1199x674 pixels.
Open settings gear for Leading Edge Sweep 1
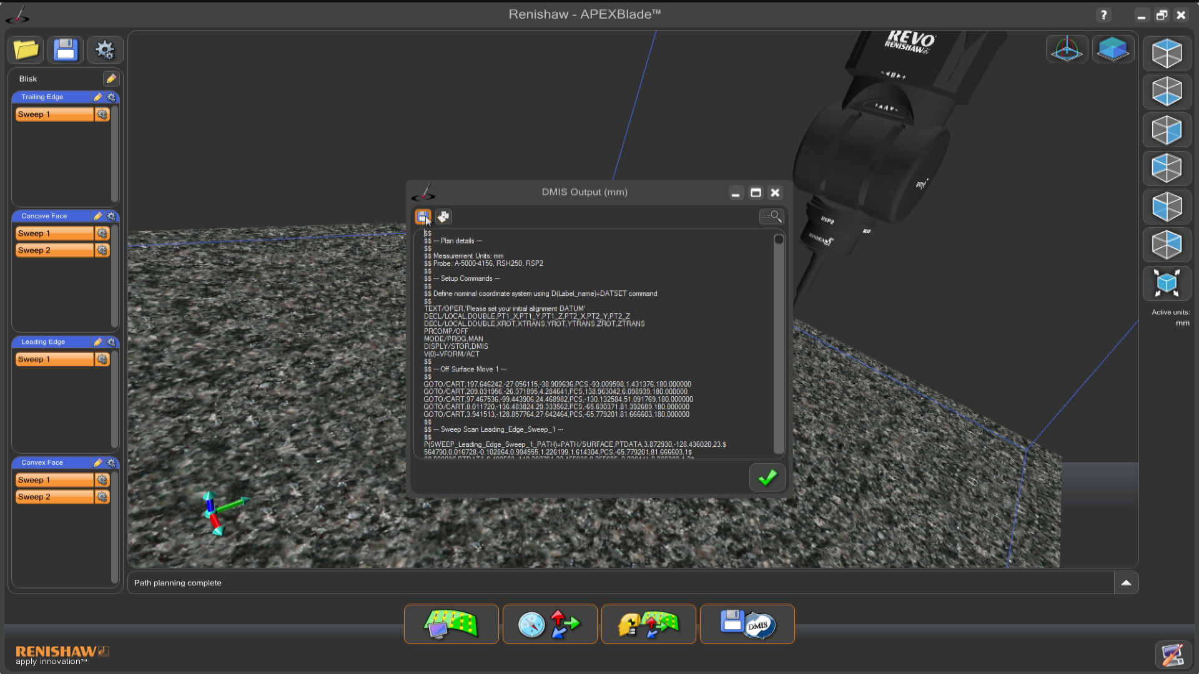coord(102,359)
